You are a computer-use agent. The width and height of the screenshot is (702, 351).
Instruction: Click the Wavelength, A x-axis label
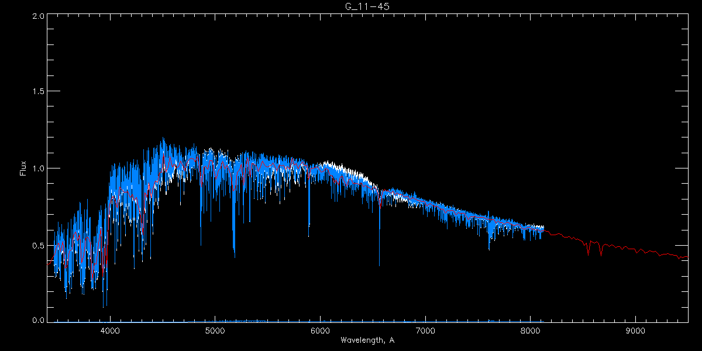(367, 340)
